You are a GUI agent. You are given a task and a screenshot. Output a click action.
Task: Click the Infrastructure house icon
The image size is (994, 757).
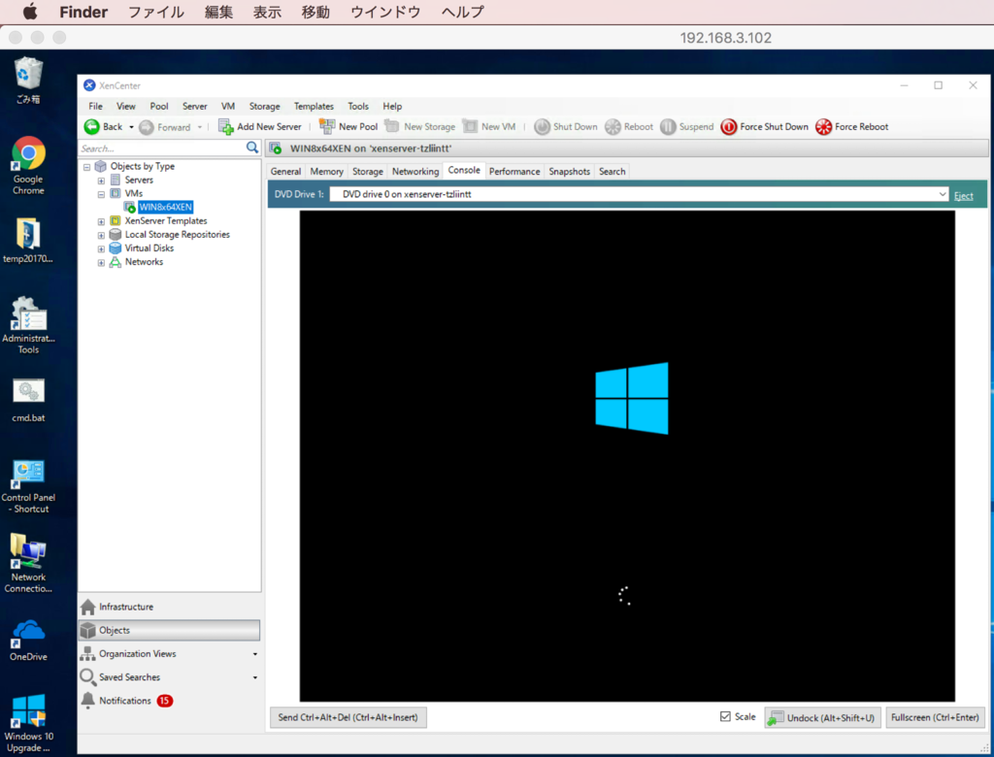pos(88,607)
